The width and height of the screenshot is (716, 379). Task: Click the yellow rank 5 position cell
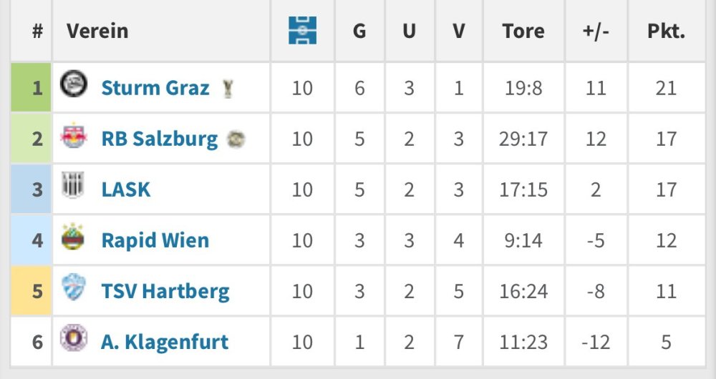click(32, 291)
